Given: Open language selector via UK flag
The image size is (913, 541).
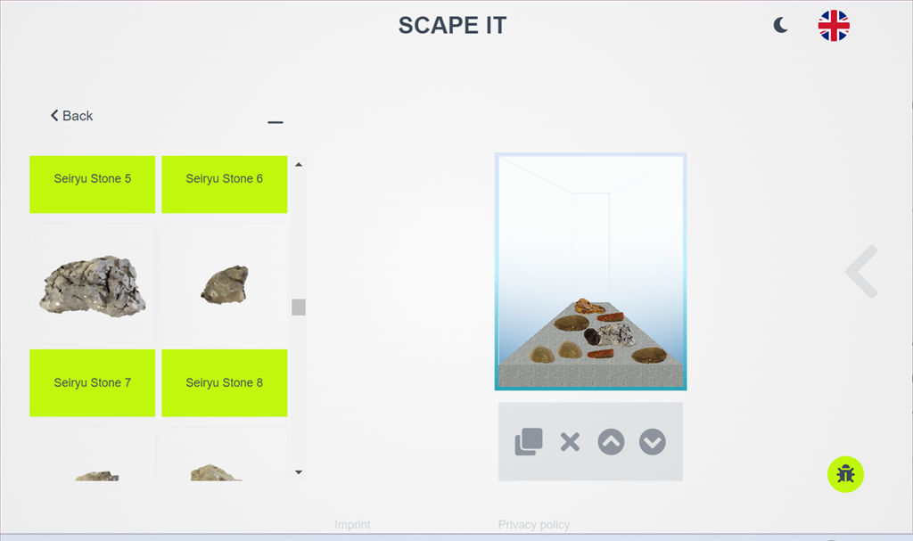Looking at the screenshot, I should click(x=834, y=26).
